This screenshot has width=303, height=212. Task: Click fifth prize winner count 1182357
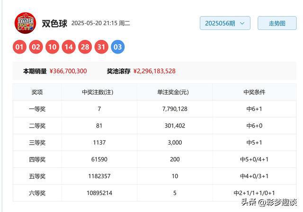[x=99, y=176]
